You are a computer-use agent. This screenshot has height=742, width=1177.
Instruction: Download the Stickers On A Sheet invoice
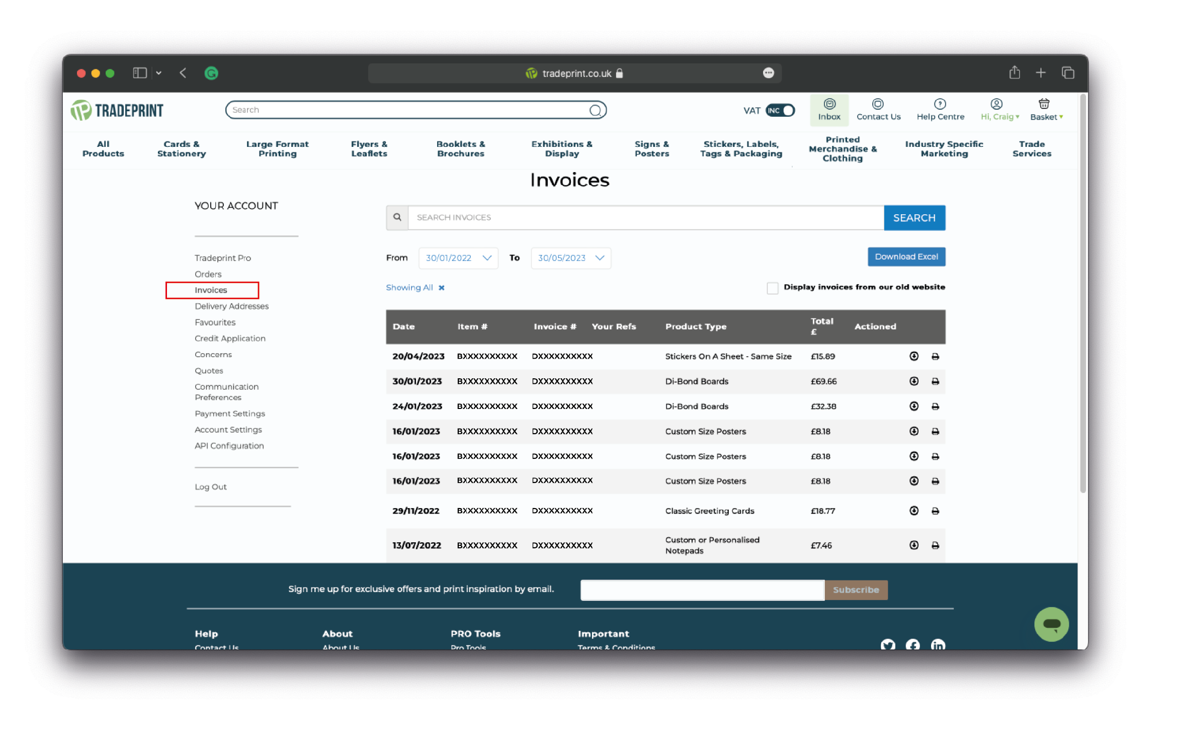click(914, 356)
